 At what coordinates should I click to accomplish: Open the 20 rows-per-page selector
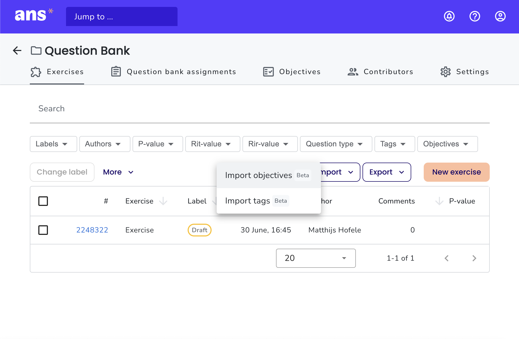(316, 258)
